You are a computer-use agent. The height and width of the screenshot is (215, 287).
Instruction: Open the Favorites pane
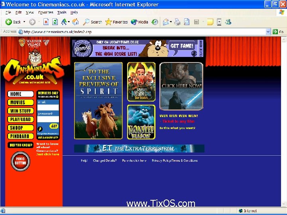[x=116, y=22]
